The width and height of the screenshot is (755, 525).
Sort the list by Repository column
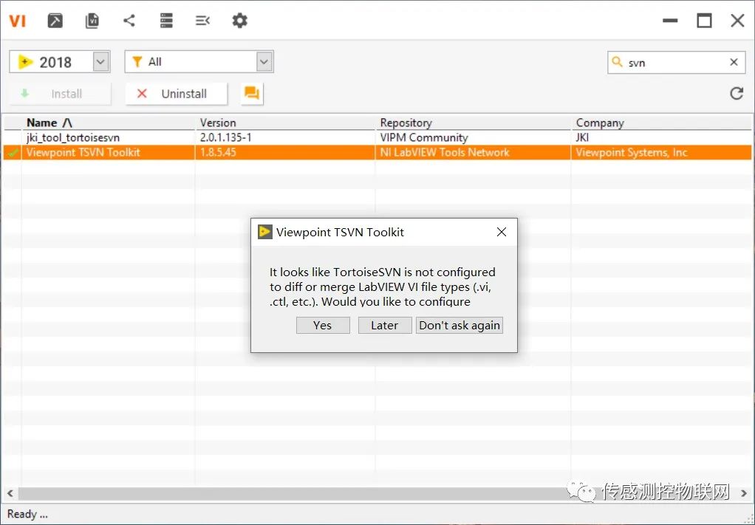pos(406,123)
